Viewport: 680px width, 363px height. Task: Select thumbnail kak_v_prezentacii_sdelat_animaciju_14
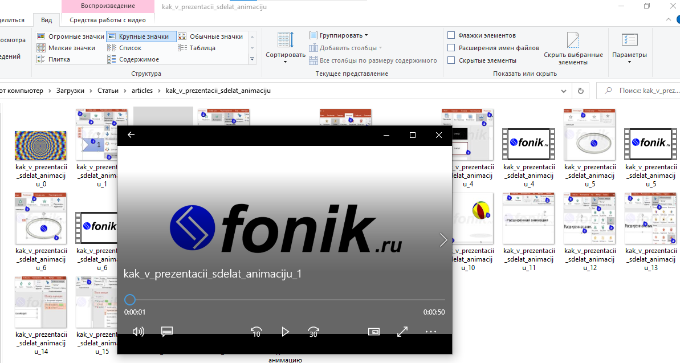[41, 302]
